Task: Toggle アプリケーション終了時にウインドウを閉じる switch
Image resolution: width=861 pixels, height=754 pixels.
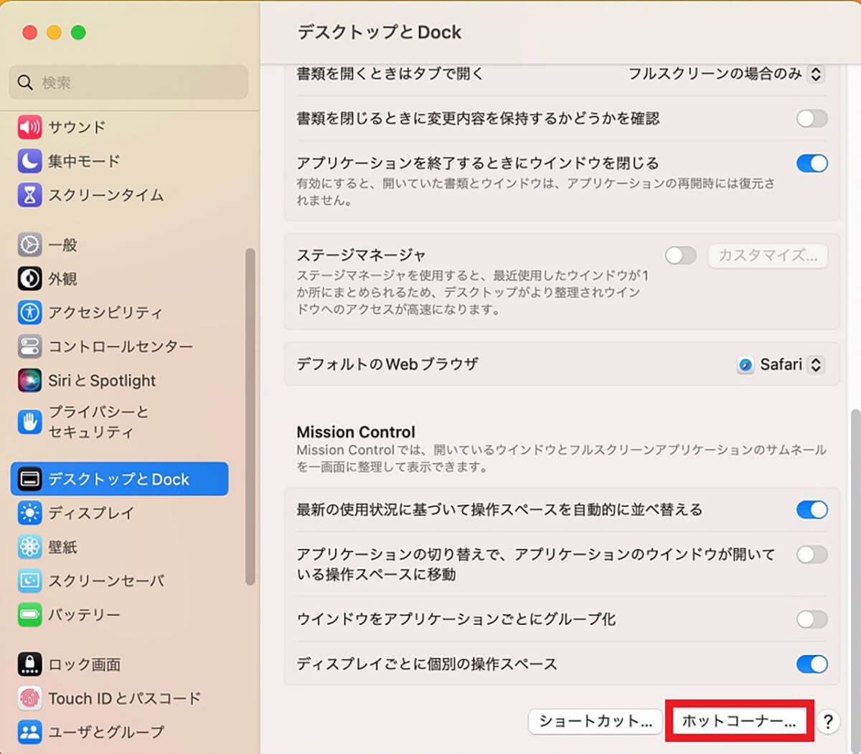Action: [x=812, y=164]
